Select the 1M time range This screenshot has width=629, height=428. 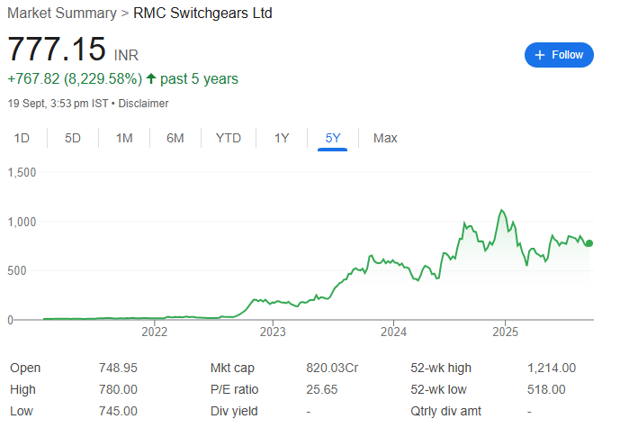(124, 138)
